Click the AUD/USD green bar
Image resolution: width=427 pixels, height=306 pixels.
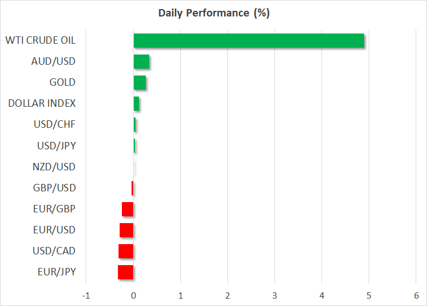141,61
